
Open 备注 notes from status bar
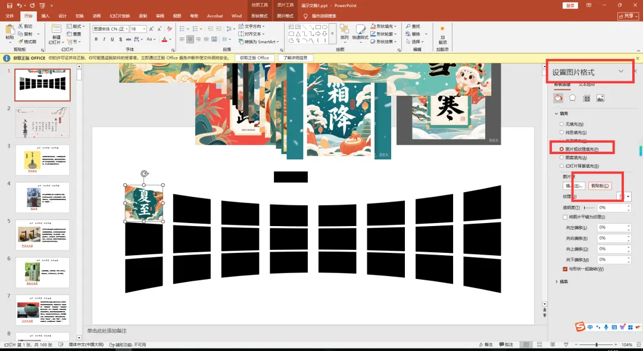point(486,344)
